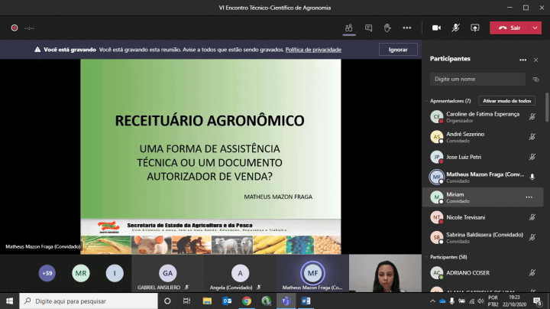Type in the Digite um nome field
550x309 pixels.
(477, 79)
